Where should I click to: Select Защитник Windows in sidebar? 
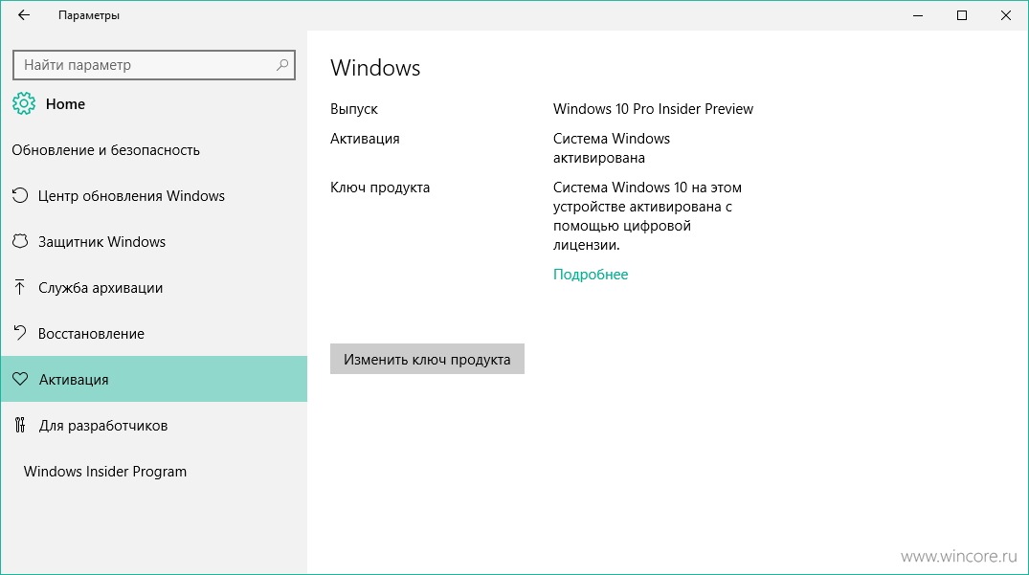(154, 241)
